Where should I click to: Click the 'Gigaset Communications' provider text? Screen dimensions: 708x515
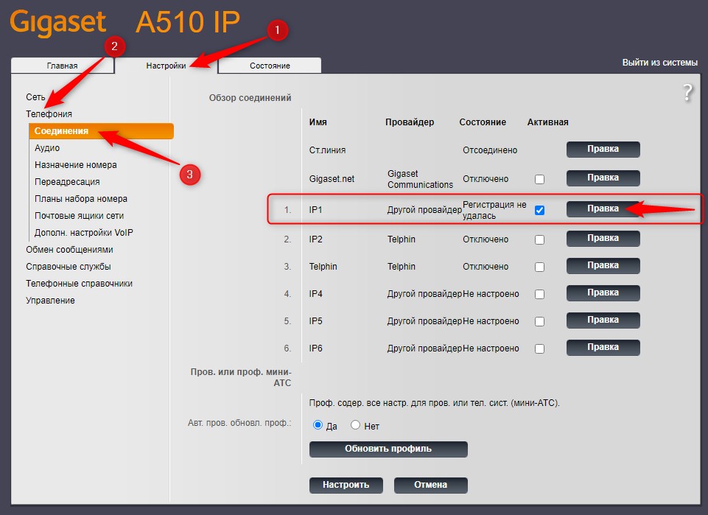coord(420,179)
